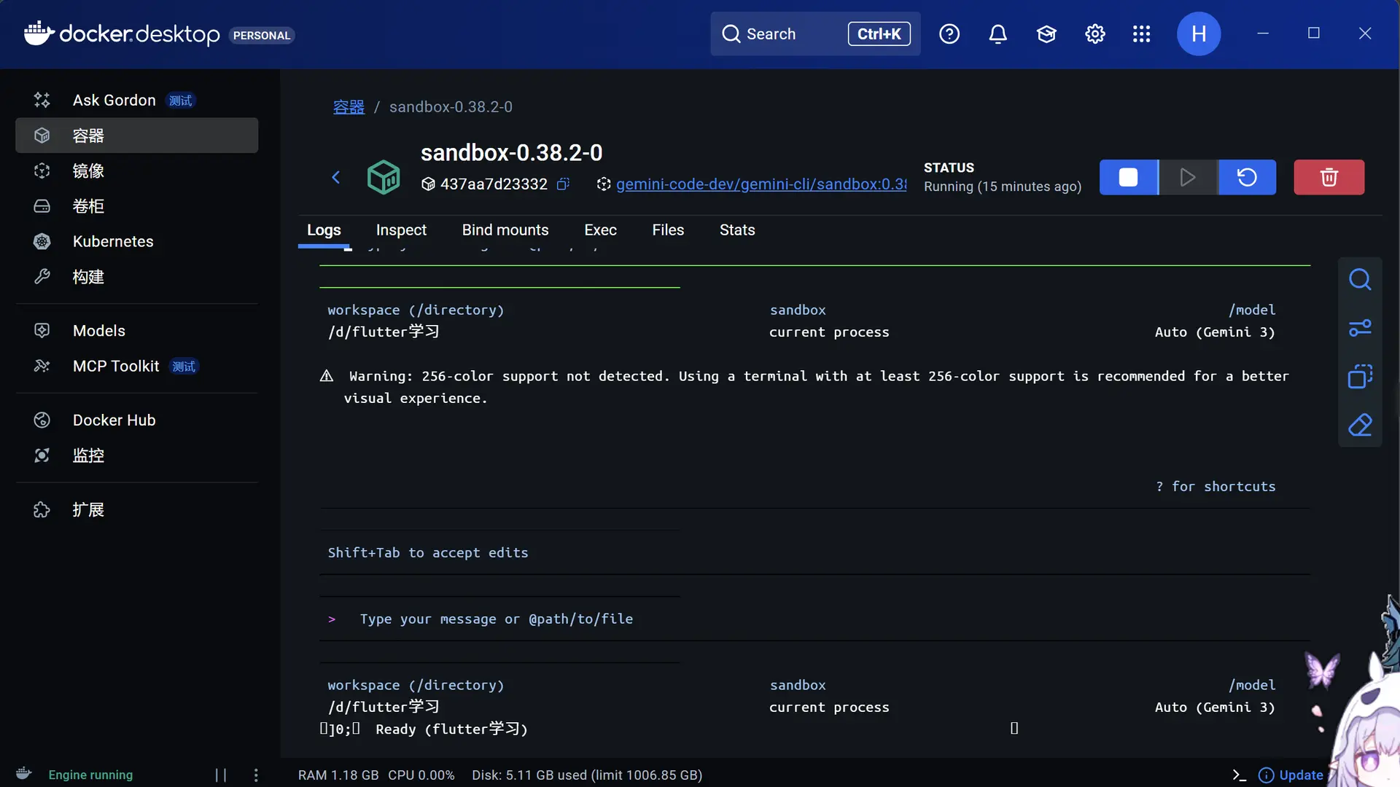Go back with the left chevron arrow
The height and width of the screenshot is (787, 1400).
(336, 177)
